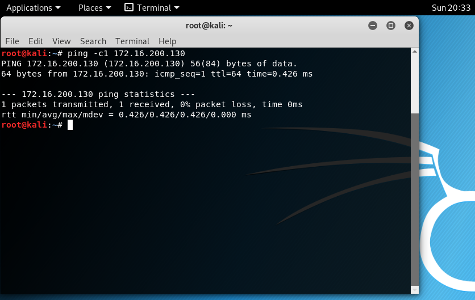
Task: Click the window title root@kali: ~
Action: pyautogui.click(x=209, y=26)
